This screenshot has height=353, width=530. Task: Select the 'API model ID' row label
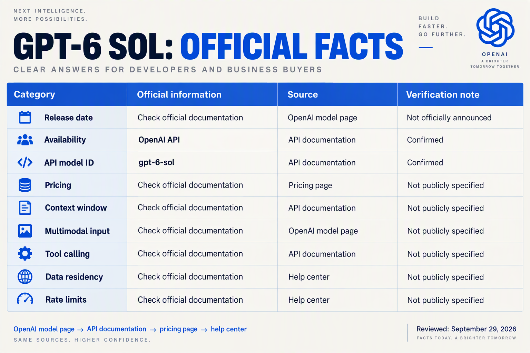click(x=69, y=163)
